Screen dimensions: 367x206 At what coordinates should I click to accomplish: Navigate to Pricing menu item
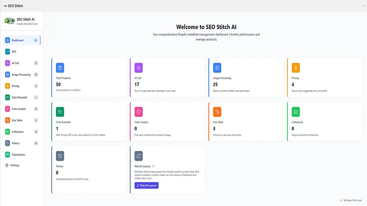click(22, 86)
